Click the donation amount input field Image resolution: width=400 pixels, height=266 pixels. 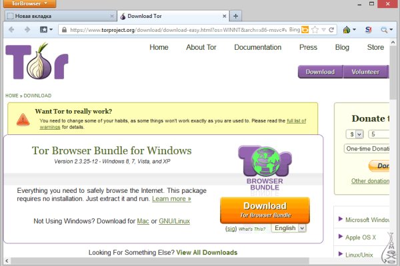pyautogui.click(x=383, y=134)
